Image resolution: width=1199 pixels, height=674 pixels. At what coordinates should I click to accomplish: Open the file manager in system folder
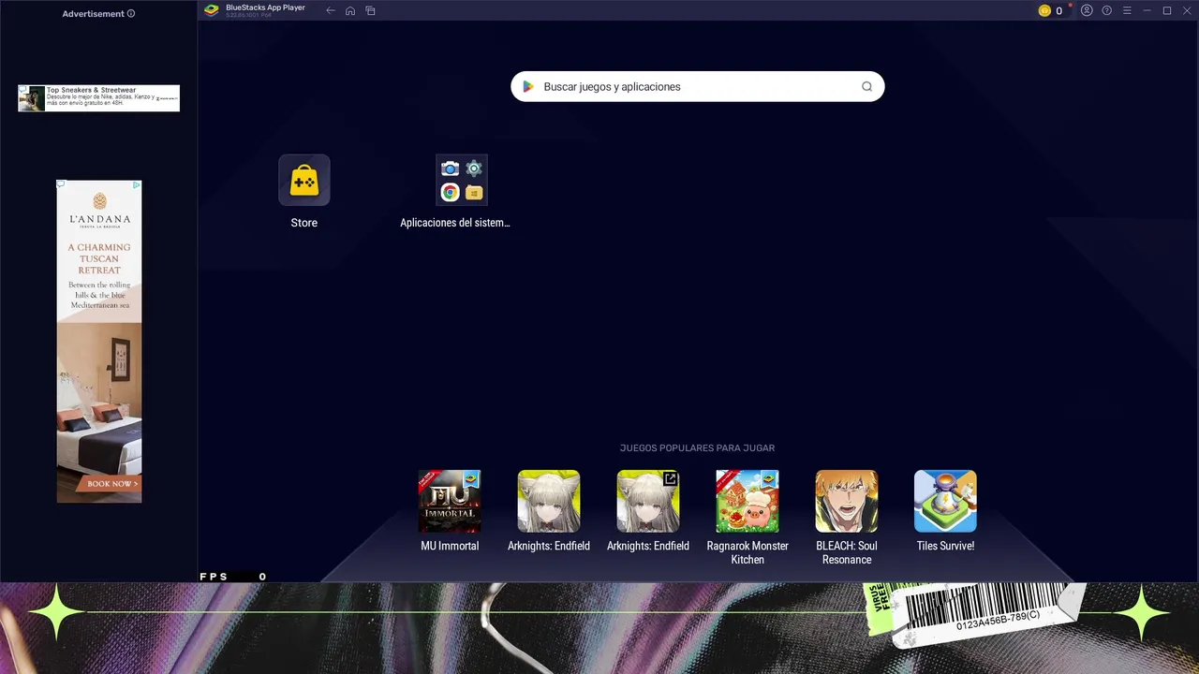[474, 192]
